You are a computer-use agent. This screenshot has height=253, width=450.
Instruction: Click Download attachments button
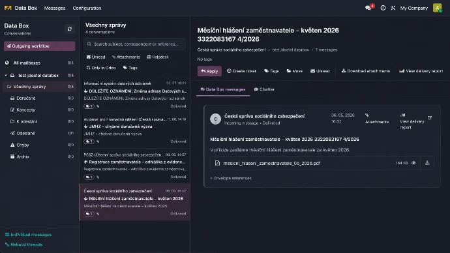[x=366, y=71]
